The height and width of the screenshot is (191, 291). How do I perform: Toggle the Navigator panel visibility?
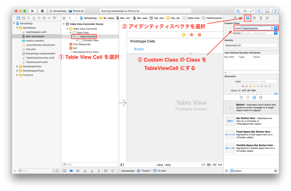click(260, 11)
